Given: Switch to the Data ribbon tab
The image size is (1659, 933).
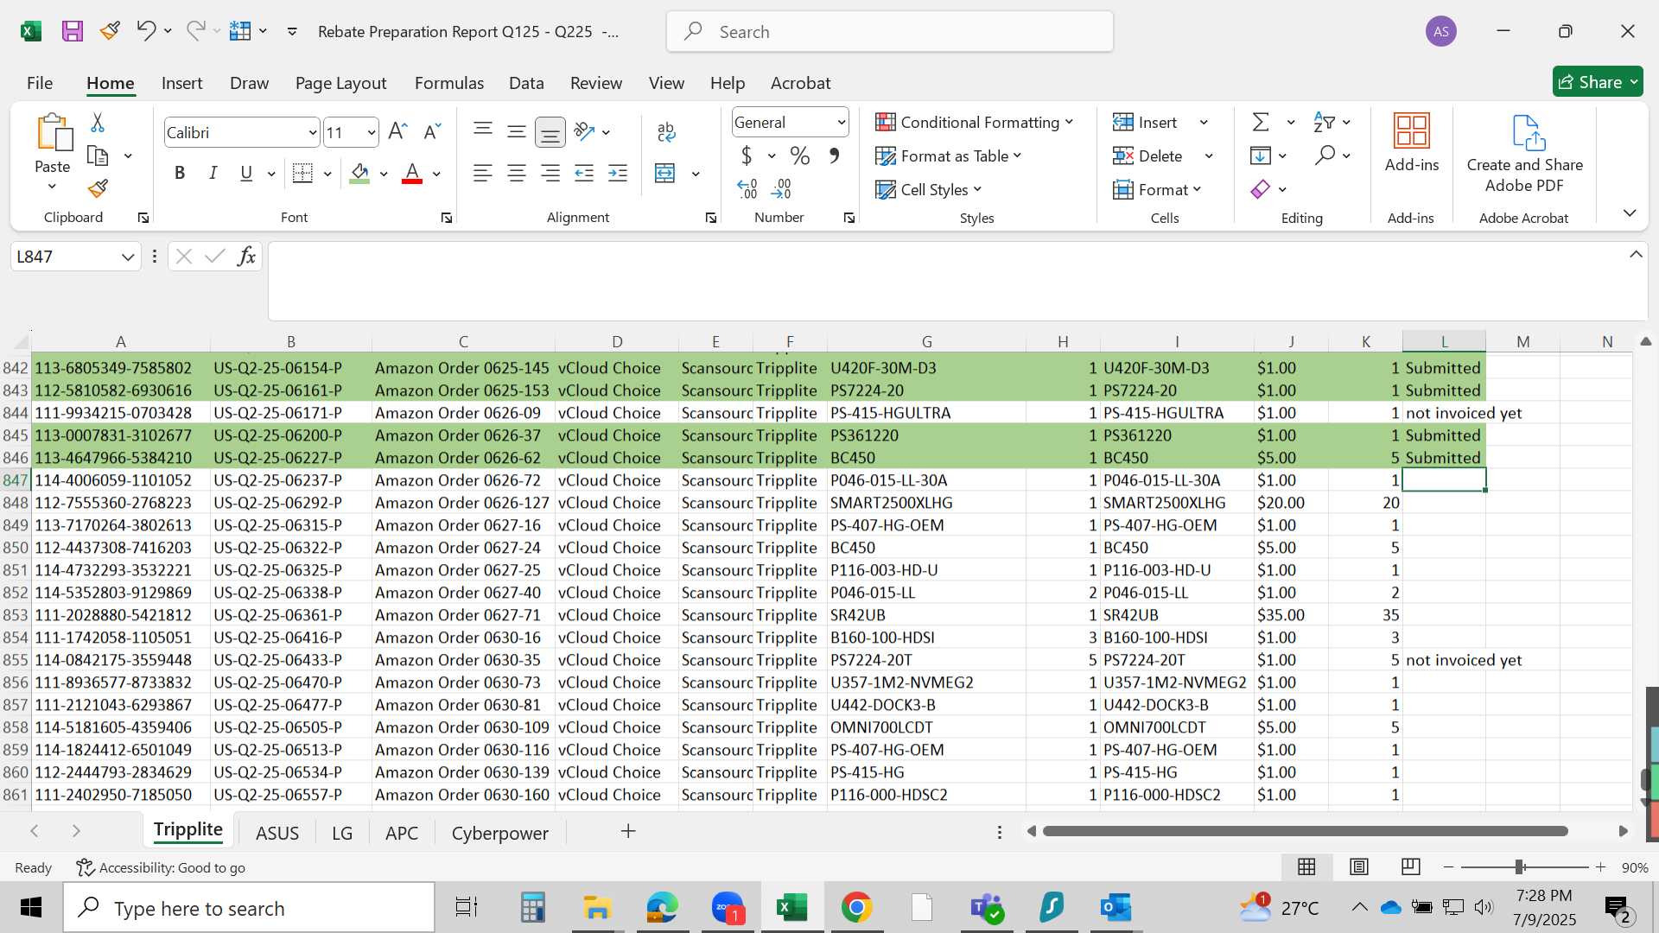Looking at the screenshot, I should (x=526, y=83).
